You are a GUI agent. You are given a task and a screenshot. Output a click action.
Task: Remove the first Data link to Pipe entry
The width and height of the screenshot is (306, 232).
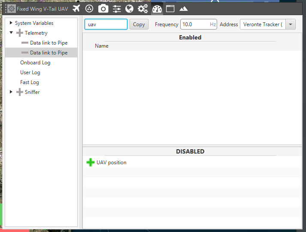pos(25,43)
